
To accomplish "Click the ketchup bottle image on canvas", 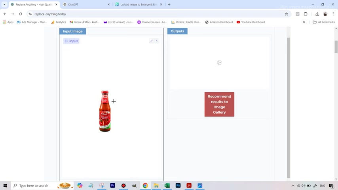I will coord(105,111).
